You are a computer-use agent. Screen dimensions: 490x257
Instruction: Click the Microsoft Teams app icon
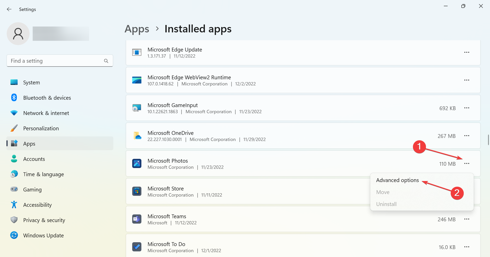pyautogui.click(x=137, y=219)
